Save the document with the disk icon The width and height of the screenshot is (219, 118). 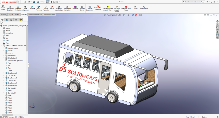click(x=34, y=2)
